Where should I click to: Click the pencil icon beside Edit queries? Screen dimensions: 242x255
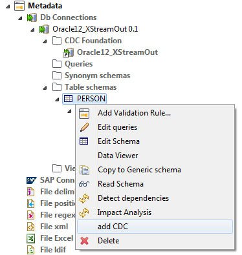(x=84, y=127)
